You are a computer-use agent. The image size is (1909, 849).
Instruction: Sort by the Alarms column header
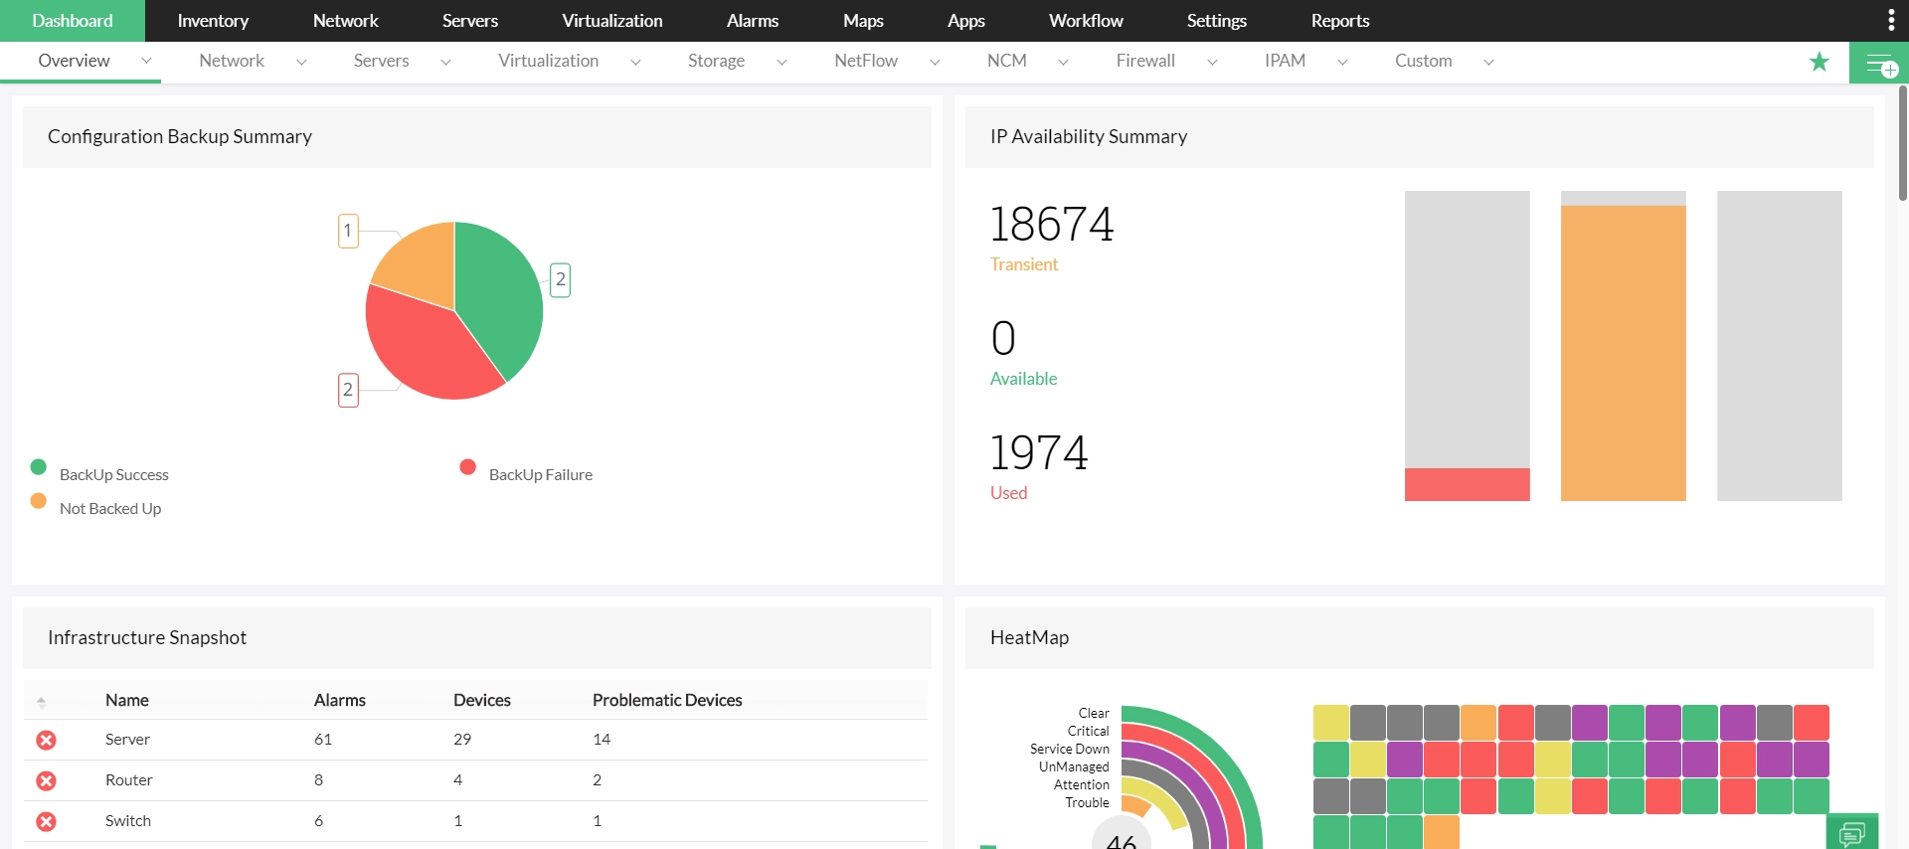click(x=340, y=700)
